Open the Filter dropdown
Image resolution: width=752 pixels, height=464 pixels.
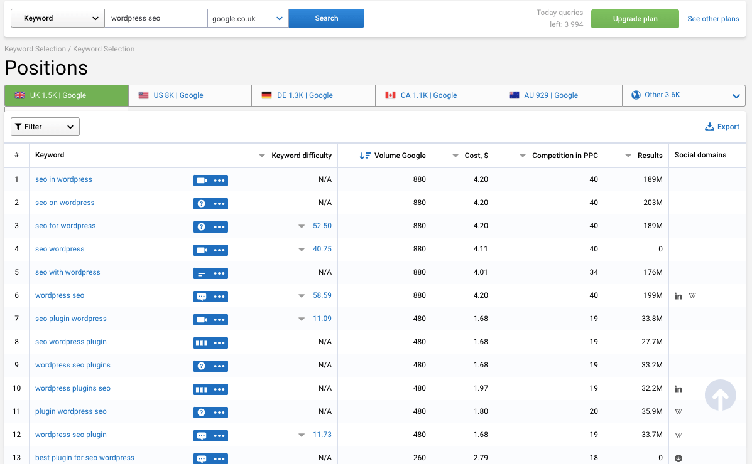pos(45,127)
